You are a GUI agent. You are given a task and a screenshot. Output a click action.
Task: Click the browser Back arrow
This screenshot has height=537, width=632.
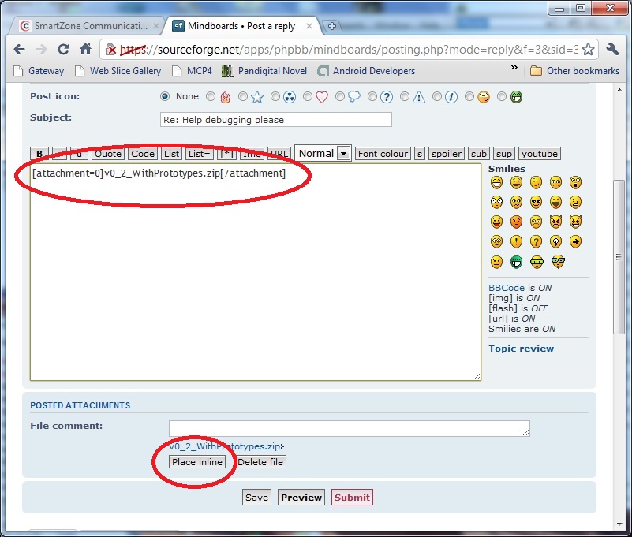pos(19,49)
